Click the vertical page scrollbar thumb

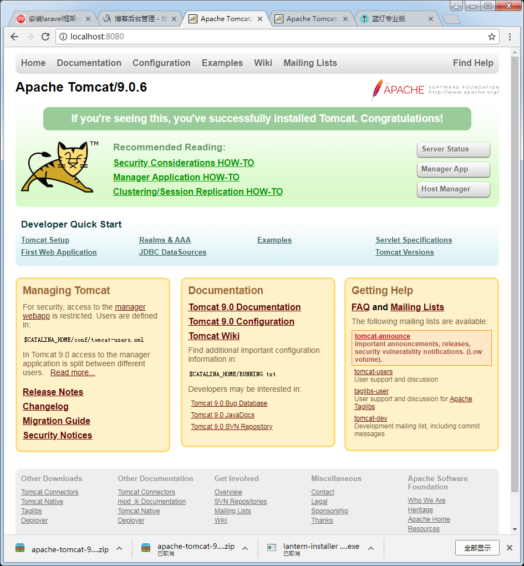515,274
